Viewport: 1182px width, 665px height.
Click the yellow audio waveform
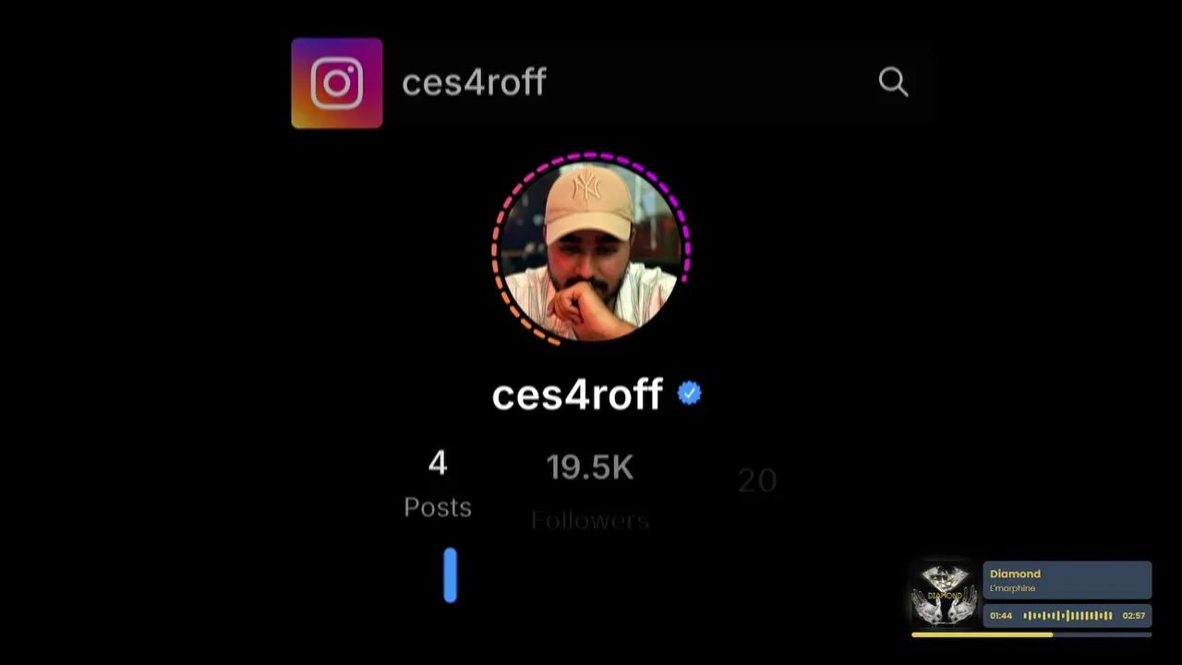(1067, 615)
